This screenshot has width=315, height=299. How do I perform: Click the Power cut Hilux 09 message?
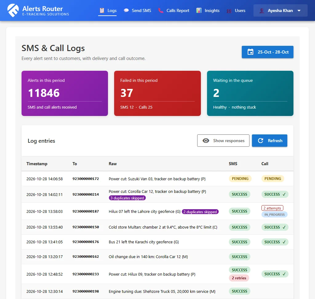152,274
